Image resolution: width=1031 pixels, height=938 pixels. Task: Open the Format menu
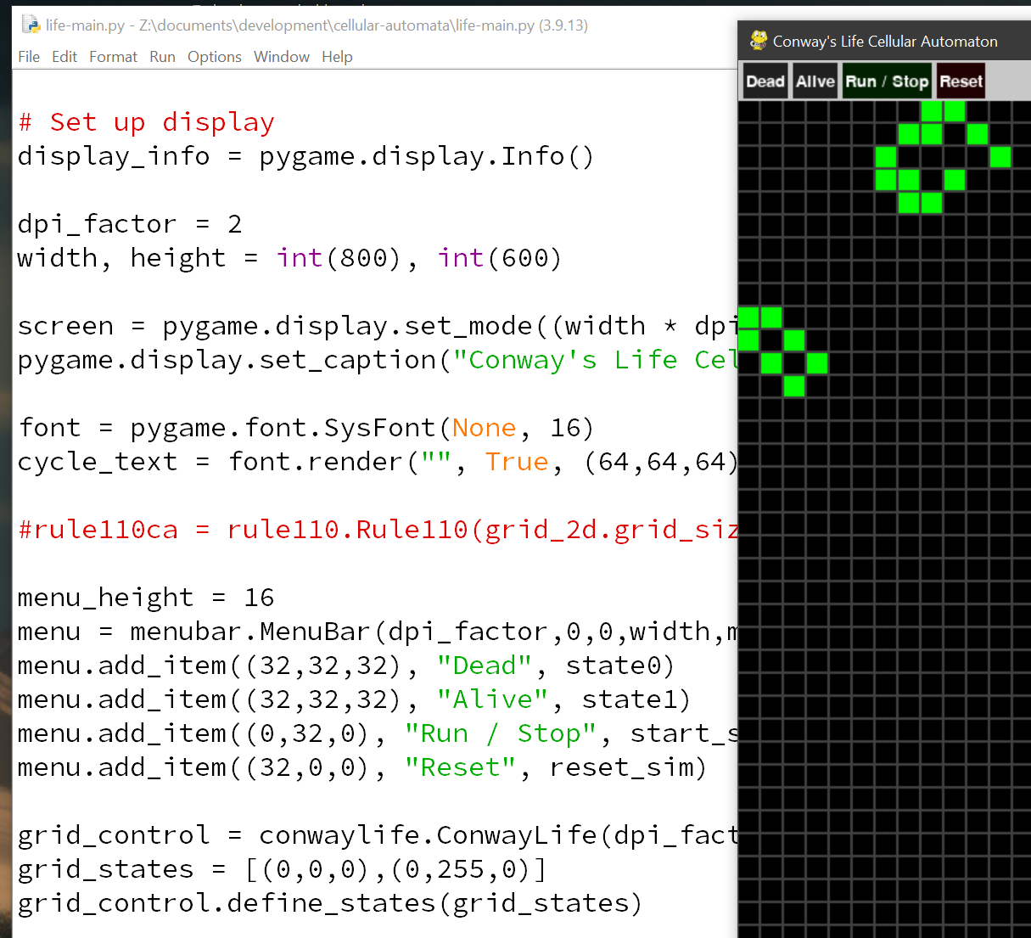pos(113,57)
